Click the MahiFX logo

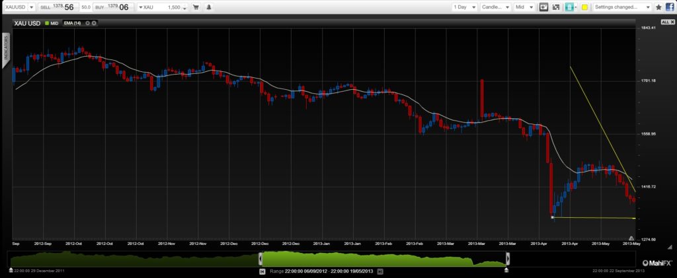click(657, 263)
